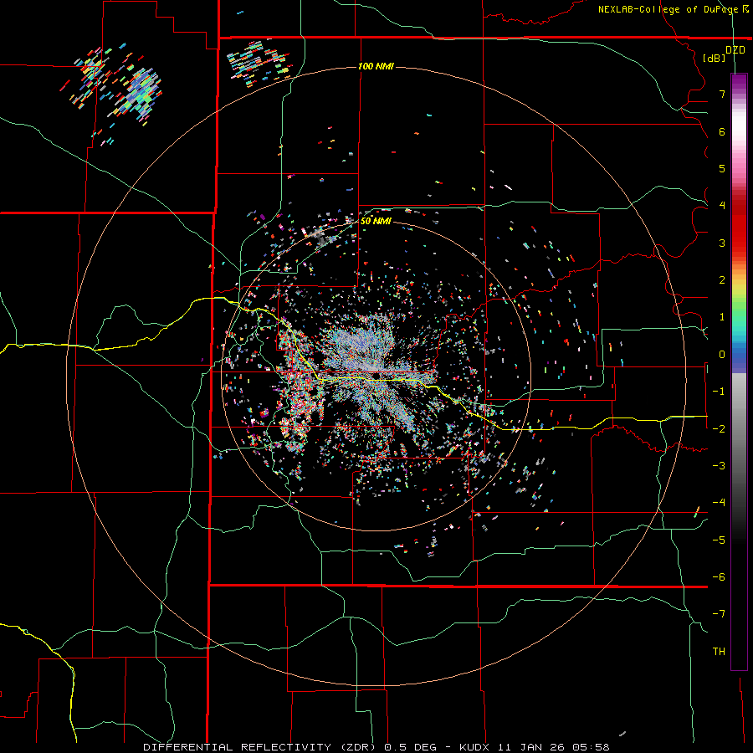This screenshot has width=753, height=753.
Task: Click the "11 JAN 26 05:58" timestamp
Action: coord(554,747)
